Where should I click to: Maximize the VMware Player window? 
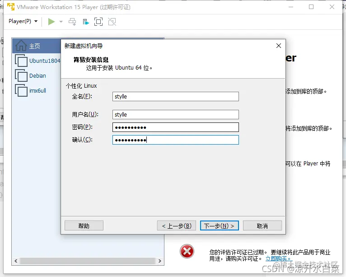pos(311,7)
